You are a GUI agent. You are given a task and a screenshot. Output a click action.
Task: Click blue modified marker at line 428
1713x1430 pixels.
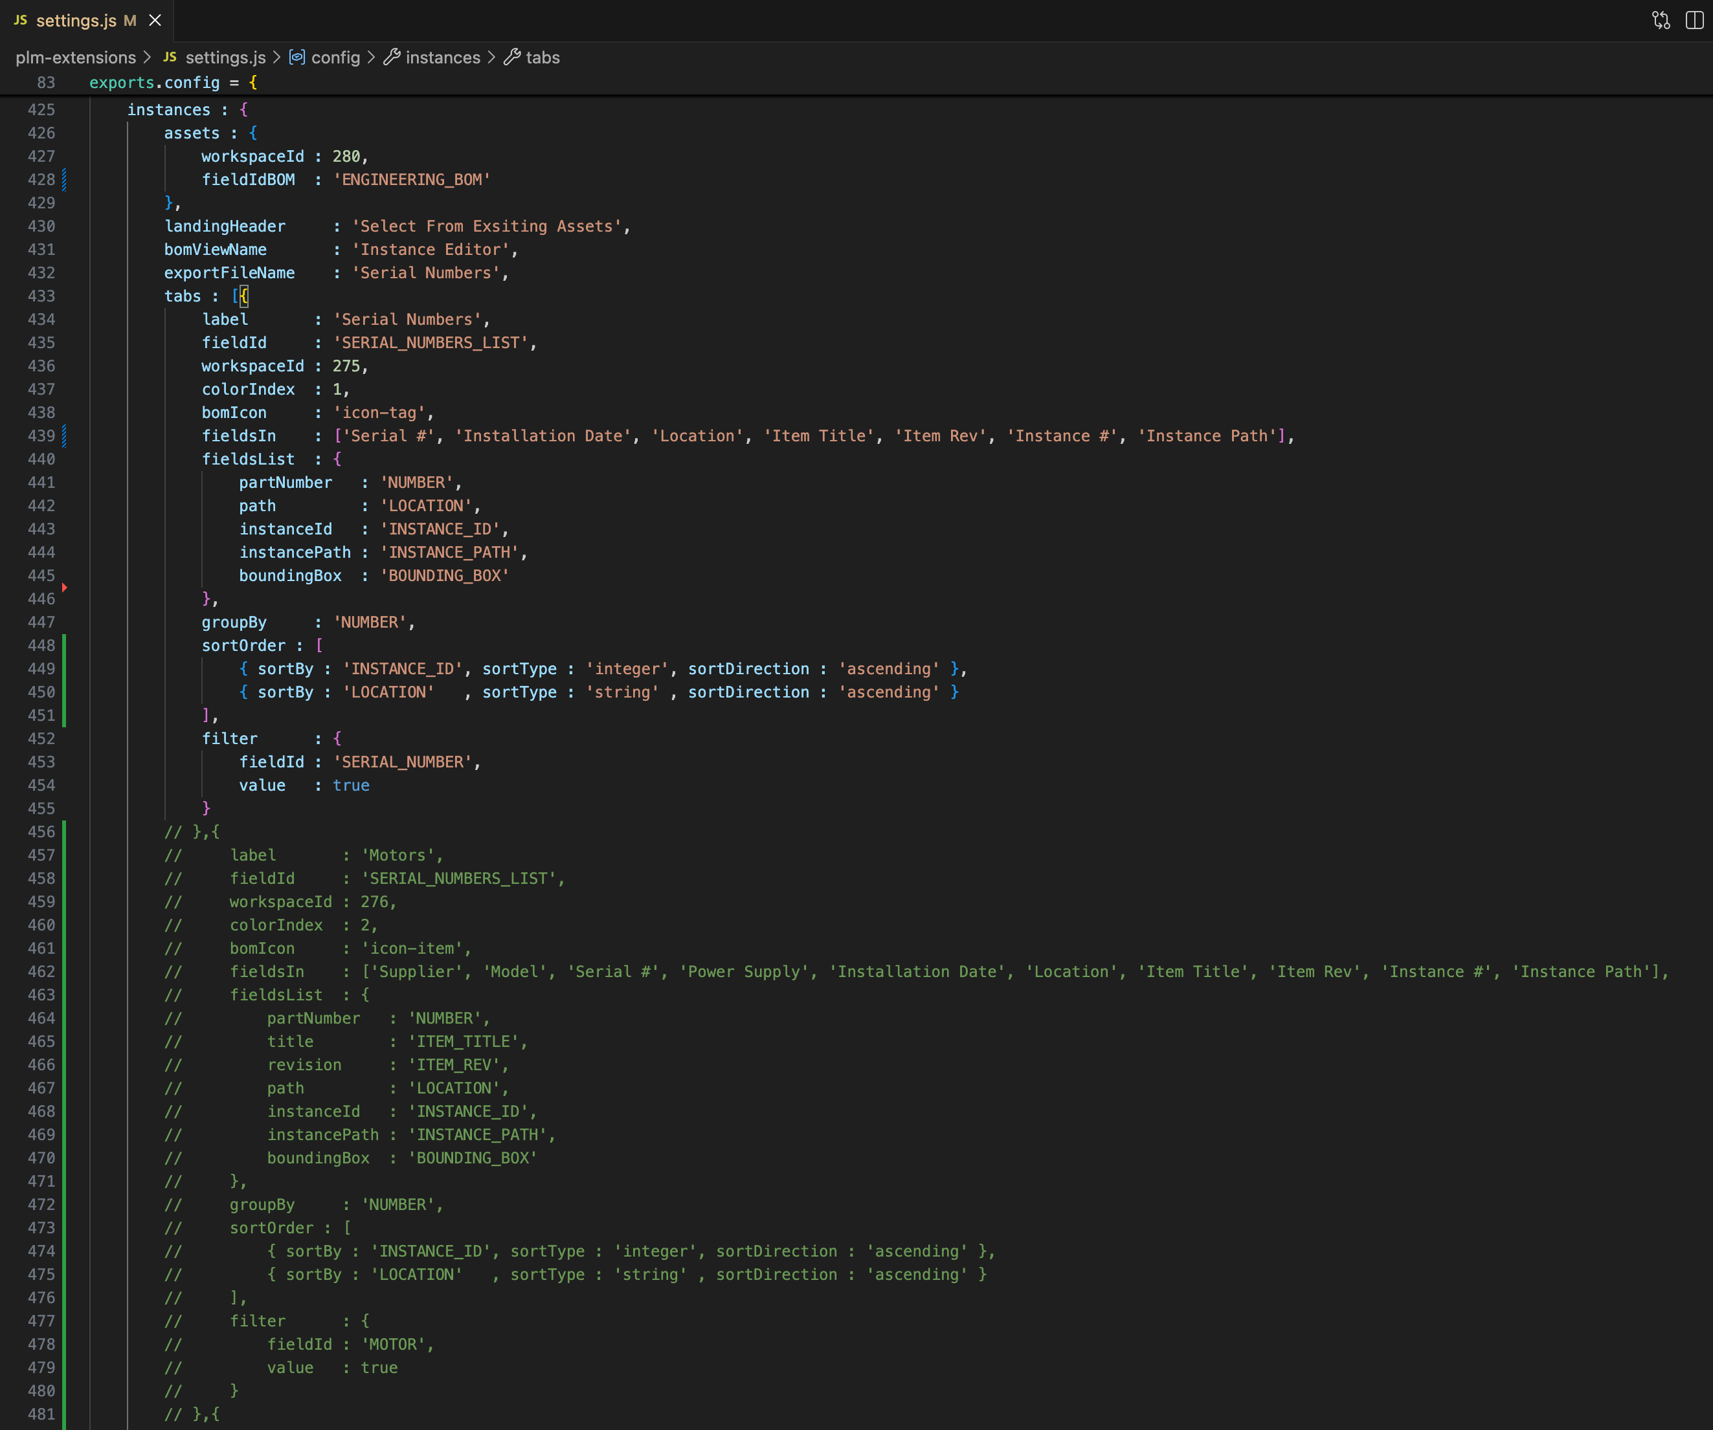[x=65, y=179]
